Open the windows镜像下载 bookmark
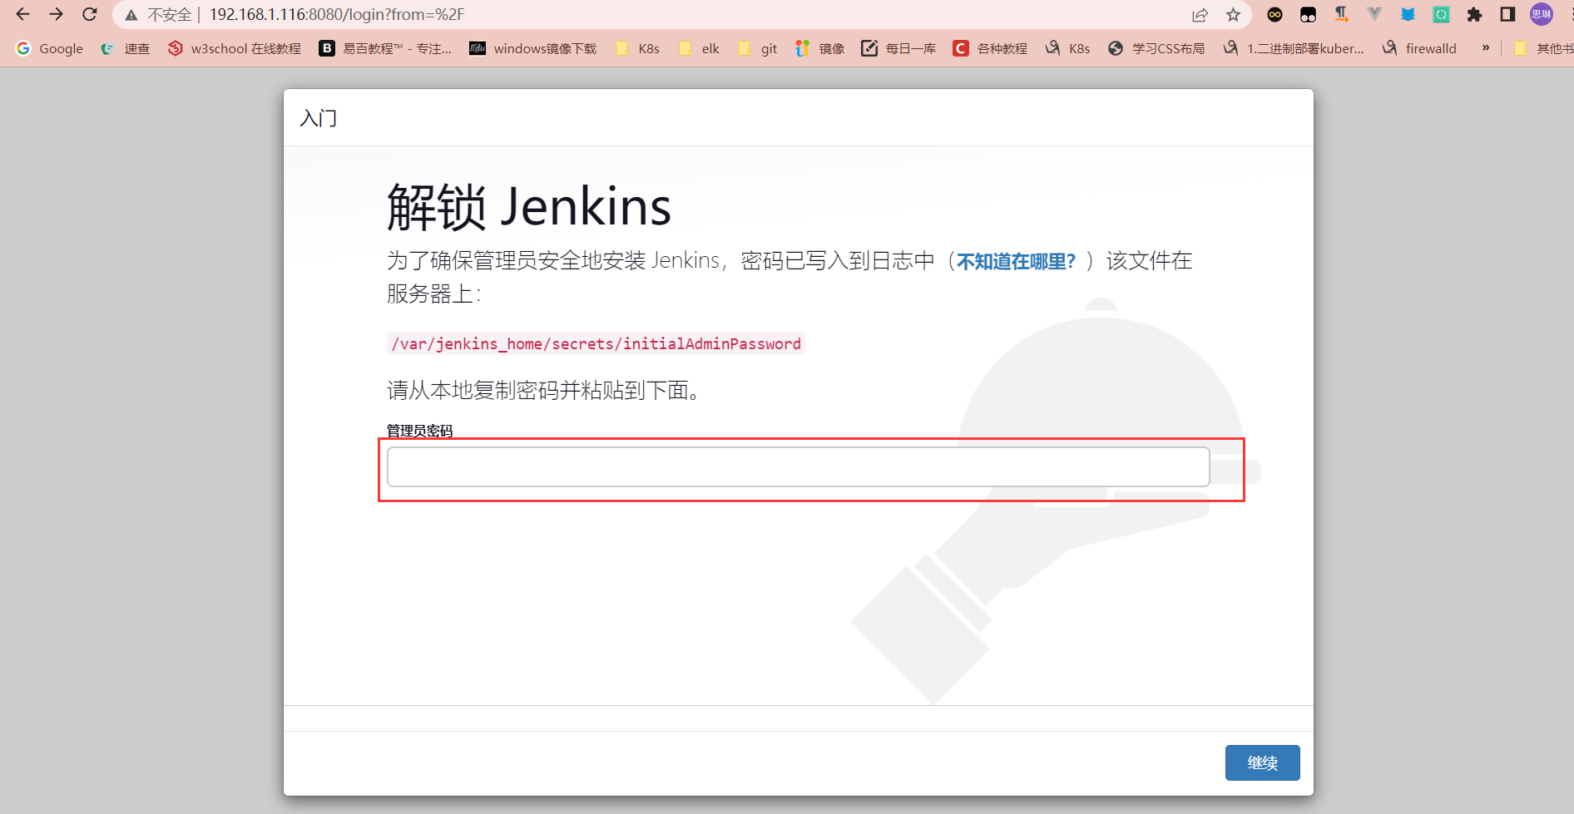 tap(533, 48)
